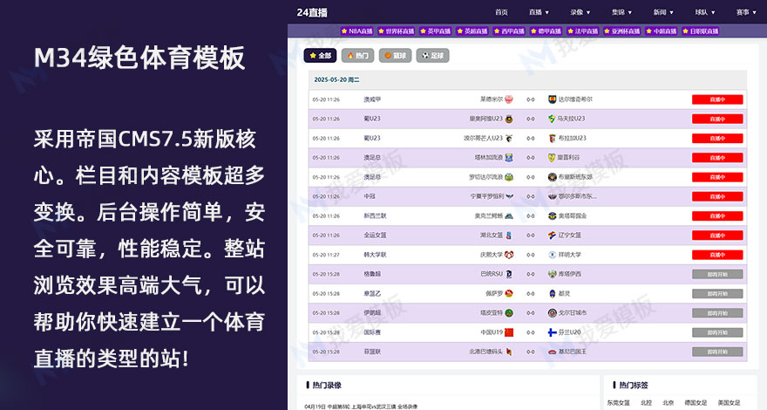Click the 东莞女篮 hot tag
The image size is (767, 410).
point(618,403)
